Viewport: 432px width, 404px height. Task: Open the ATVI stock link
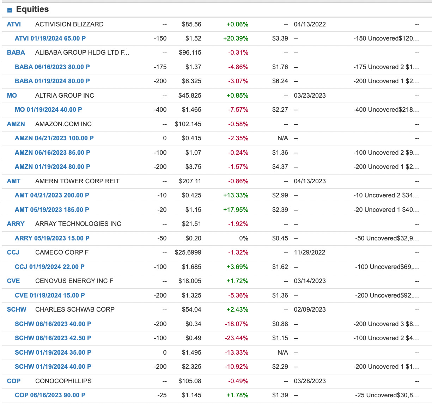(14, 24)
